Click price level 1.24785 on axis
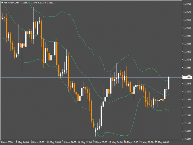The width and height of the screenshot is (193, 145). [x=187, y=4]
